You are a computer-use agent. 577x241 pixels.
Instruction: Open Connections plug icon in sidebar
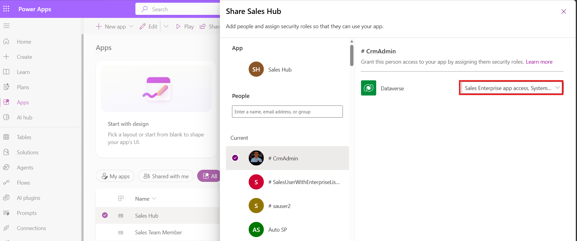pos(6,228)
